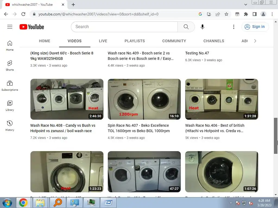Open Windows Start button
The width and height of the screenshot is (278, 208).
click(7, 203)
